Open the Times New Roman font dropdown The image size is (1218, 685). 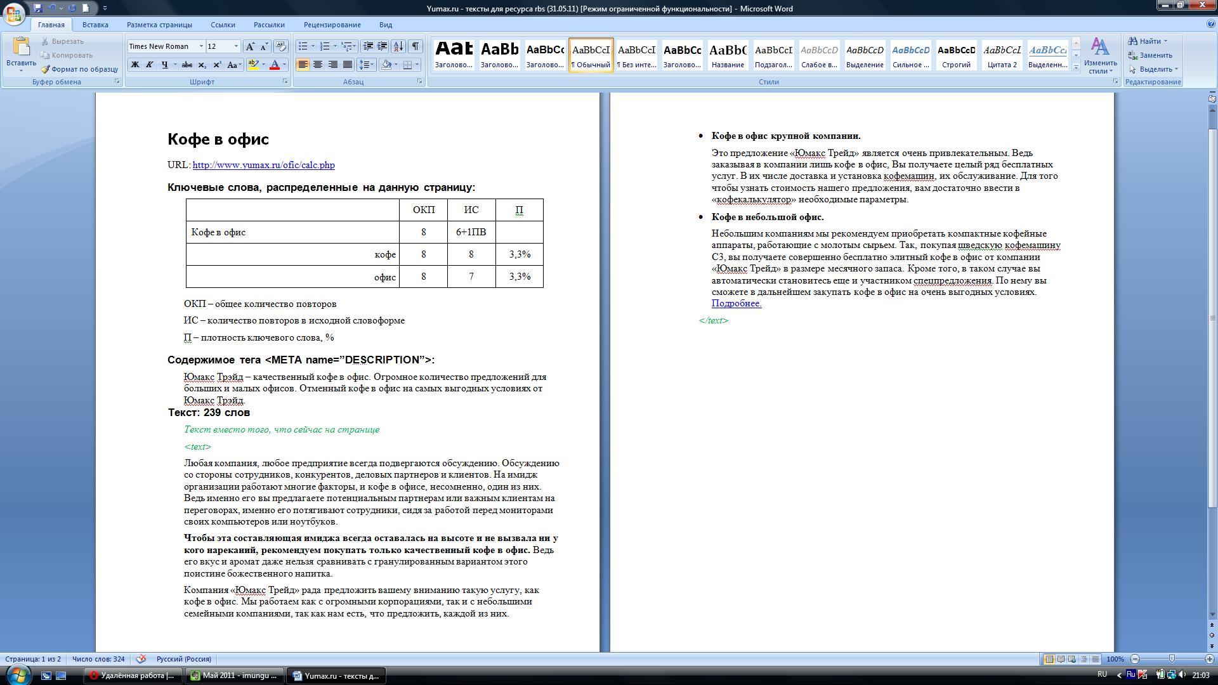click(201, 46)
